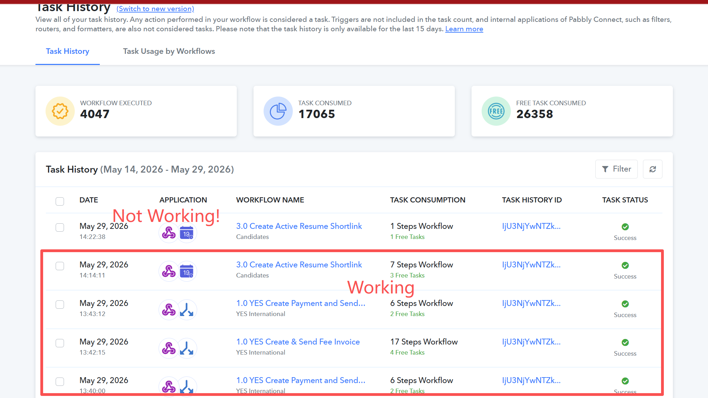Click the 1 Free Tasks label
This screenshot has height=398, width=708.
(407, 237)
